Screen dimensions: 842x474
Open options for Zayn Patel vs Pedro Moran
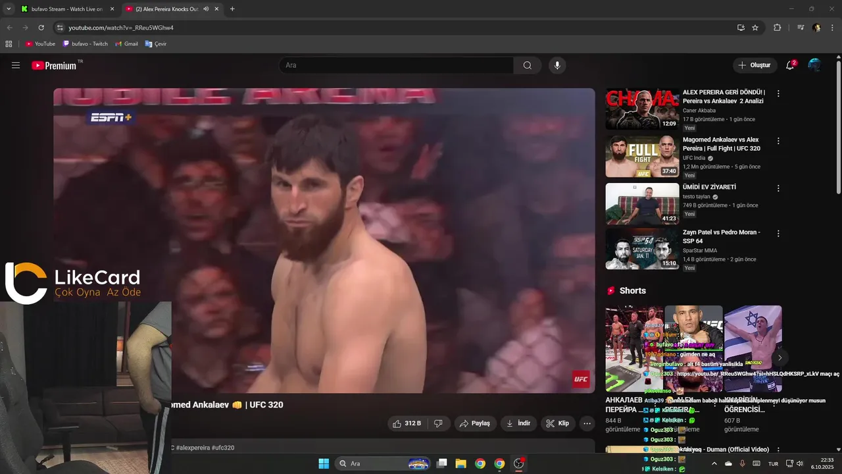click(778, 234)
